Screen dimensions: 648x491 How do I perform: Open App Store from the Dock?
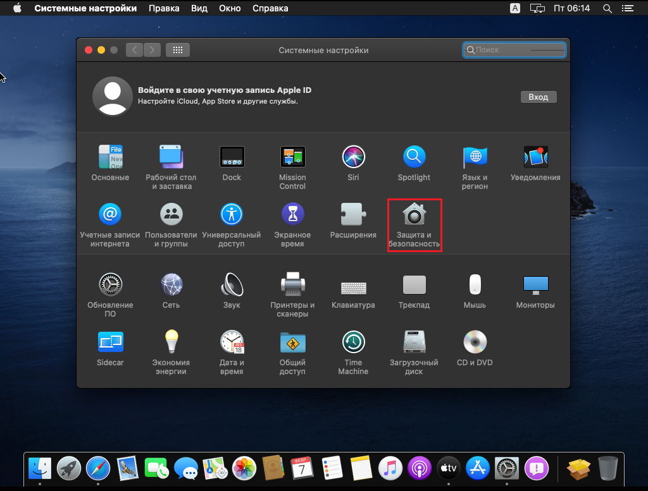[x=478, y=468]
